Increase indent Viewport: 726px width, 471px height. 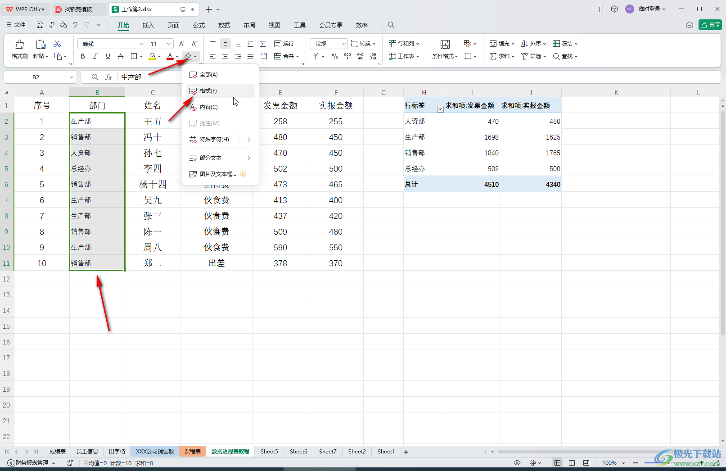click(x=263, y=44)
